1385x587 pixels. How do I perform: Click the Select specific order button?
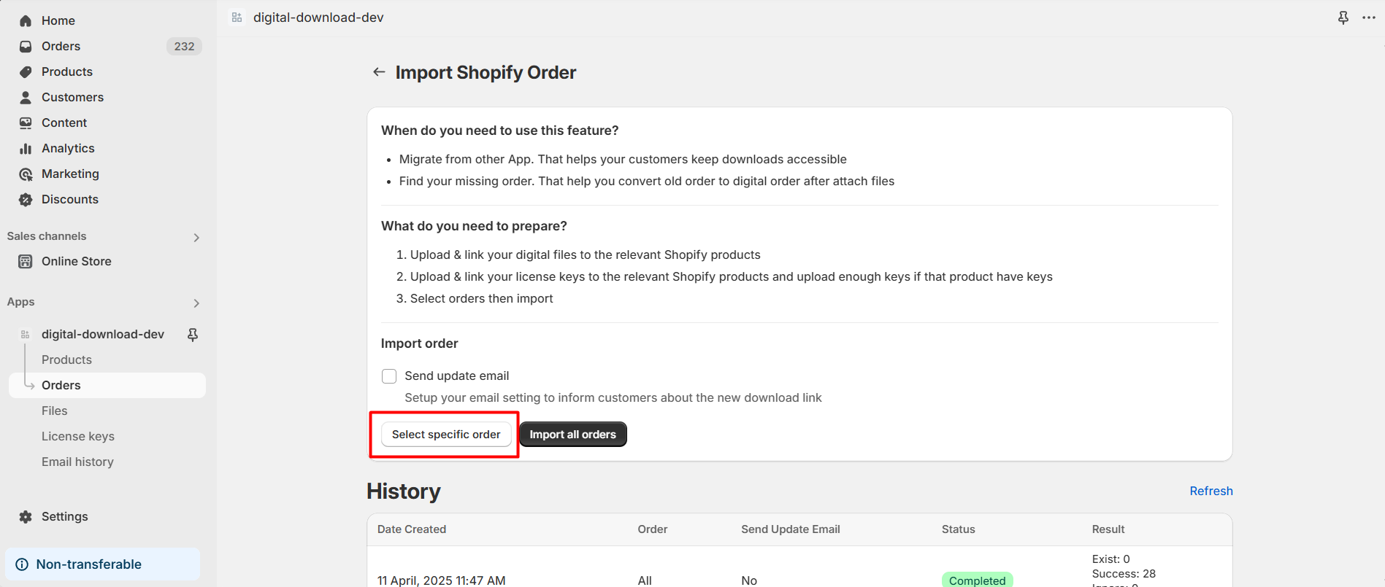446,435
